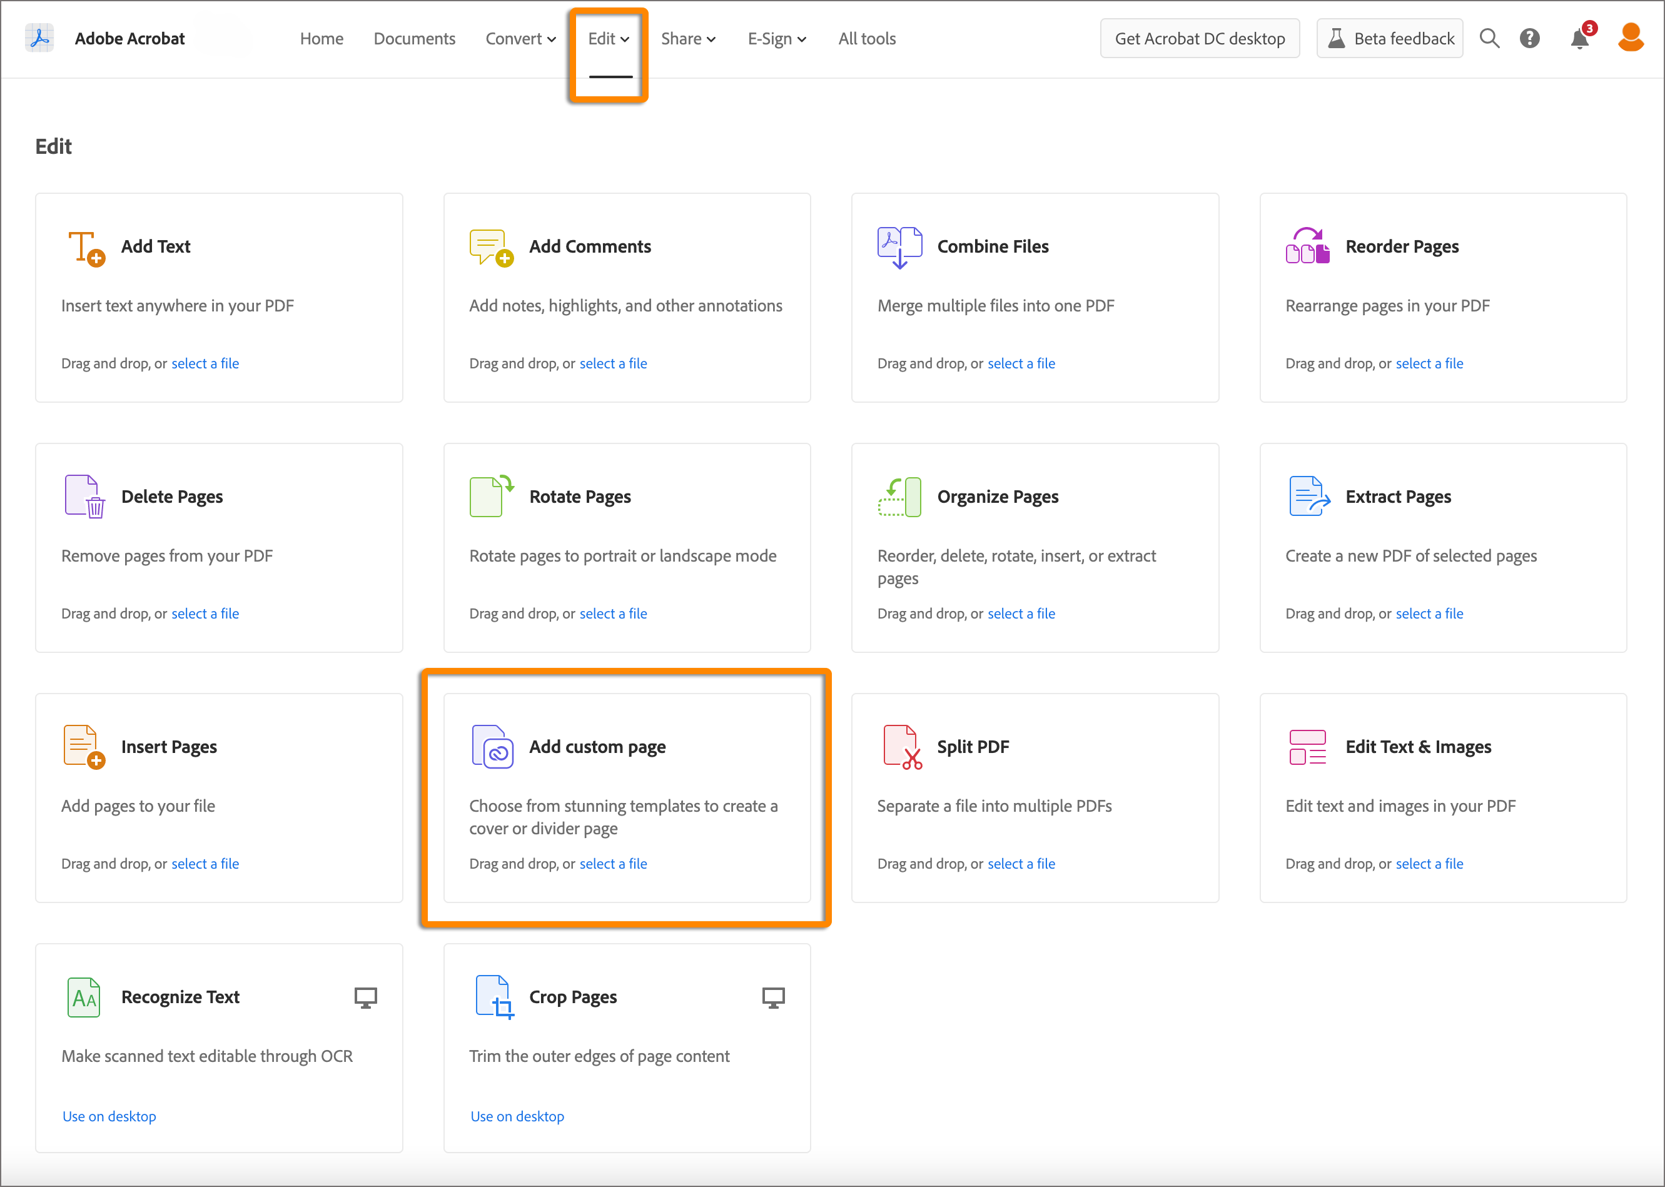This screenshot has height=1187, width=1665.
Task: Click select a file under Add Text
Action: point(205,363)
